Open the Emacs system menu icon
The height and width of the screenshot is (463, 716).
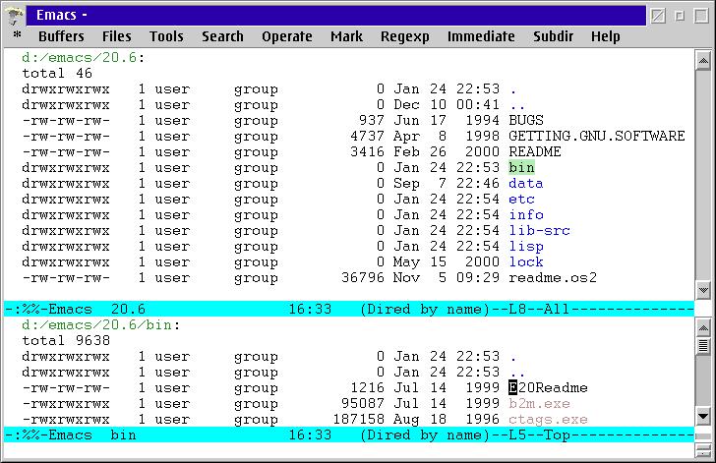[x=15, y=15]
